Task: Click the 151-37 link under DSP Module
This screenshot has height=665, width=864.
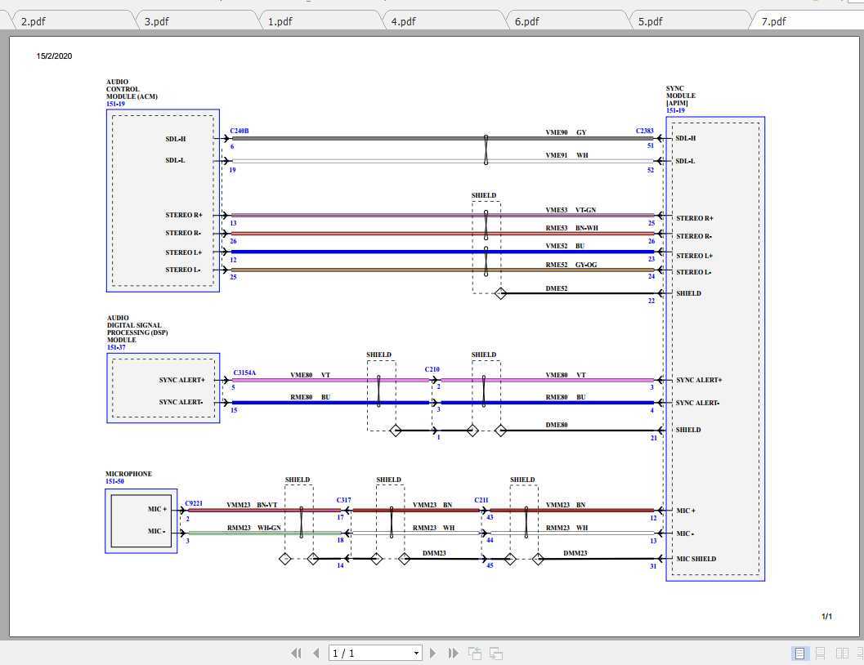Action: tap(116, 347)
